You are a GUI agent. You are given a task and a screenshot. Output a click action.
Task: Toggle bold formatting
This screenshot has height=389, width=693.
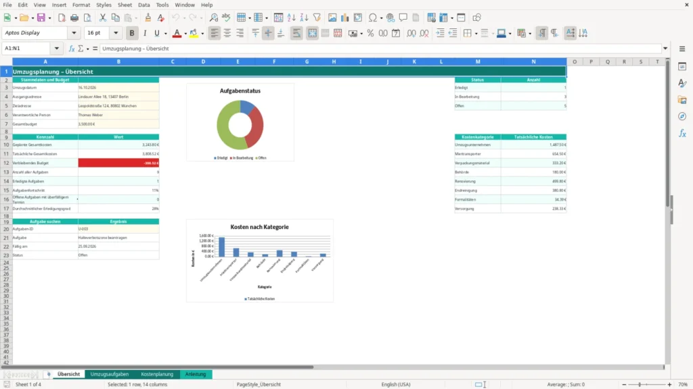coord(132,33)
